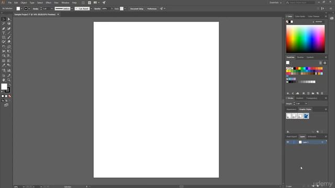335x188 pixels.
Task: Select the Direct Selection tool (white arrow)
Action: tap(9, 19)
